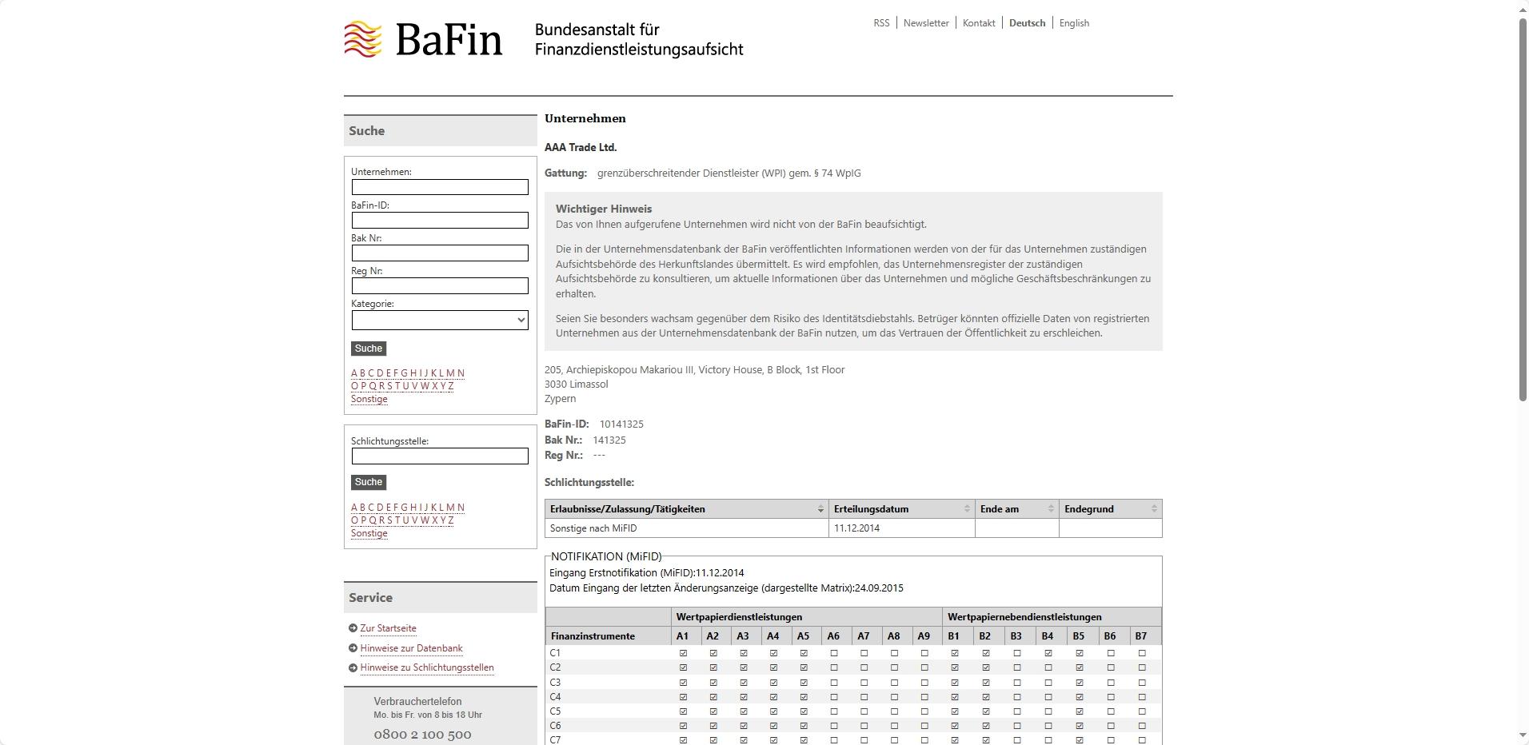Viewport: 1529px width, 745px height.
Task: Click letter Z in Schlichtungsstelle alphabet index
Action: [x=451, y=520]
